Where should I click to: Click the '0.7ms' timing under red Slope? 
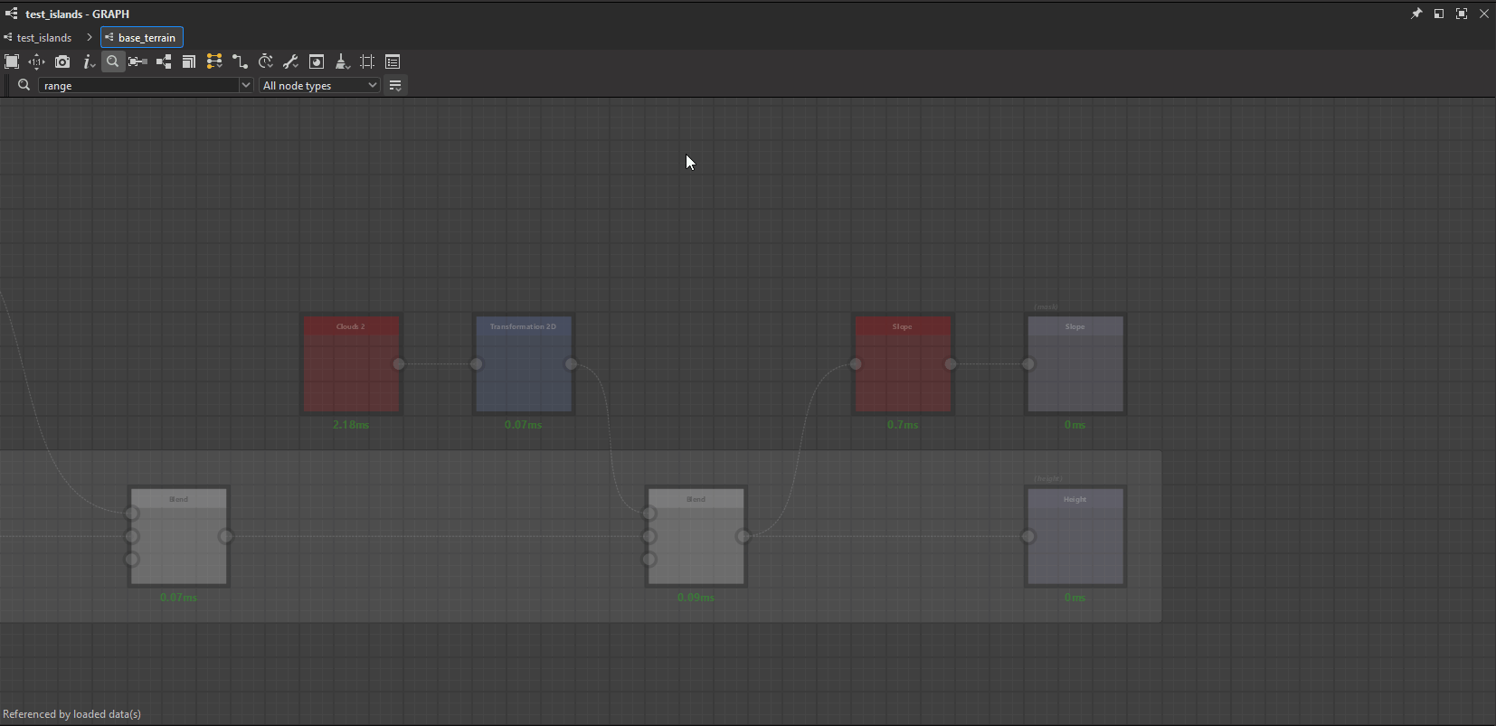(x=903, y=425)
